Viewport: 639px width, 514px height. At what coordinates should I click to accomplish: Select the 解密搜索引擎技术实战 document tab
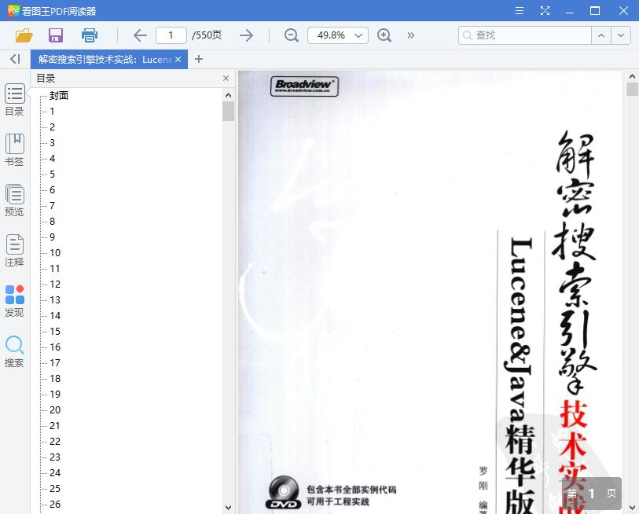coord(102,59)
